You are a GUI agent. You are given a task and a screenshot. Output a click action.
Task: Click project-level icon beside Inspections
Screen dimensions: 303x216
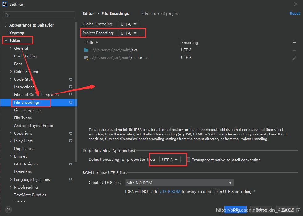click(71, 87)
